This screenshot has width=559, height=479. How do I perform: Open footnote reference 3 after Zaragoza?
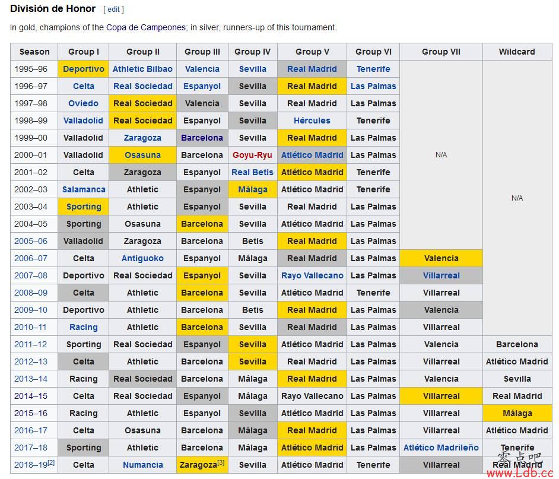tap(221, 462)
